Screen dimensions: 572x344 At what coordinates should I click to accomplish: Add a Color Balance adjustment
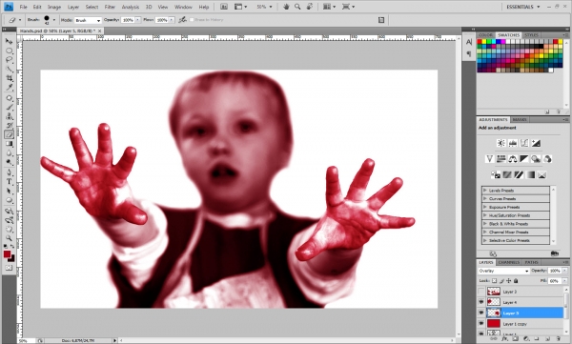point(513,159)
